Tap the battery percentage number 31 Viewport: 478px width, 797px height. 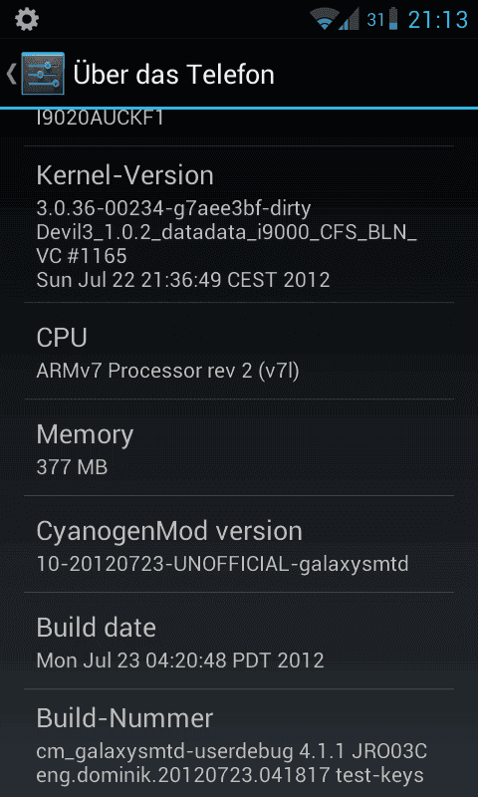click(x=375, y=20)
